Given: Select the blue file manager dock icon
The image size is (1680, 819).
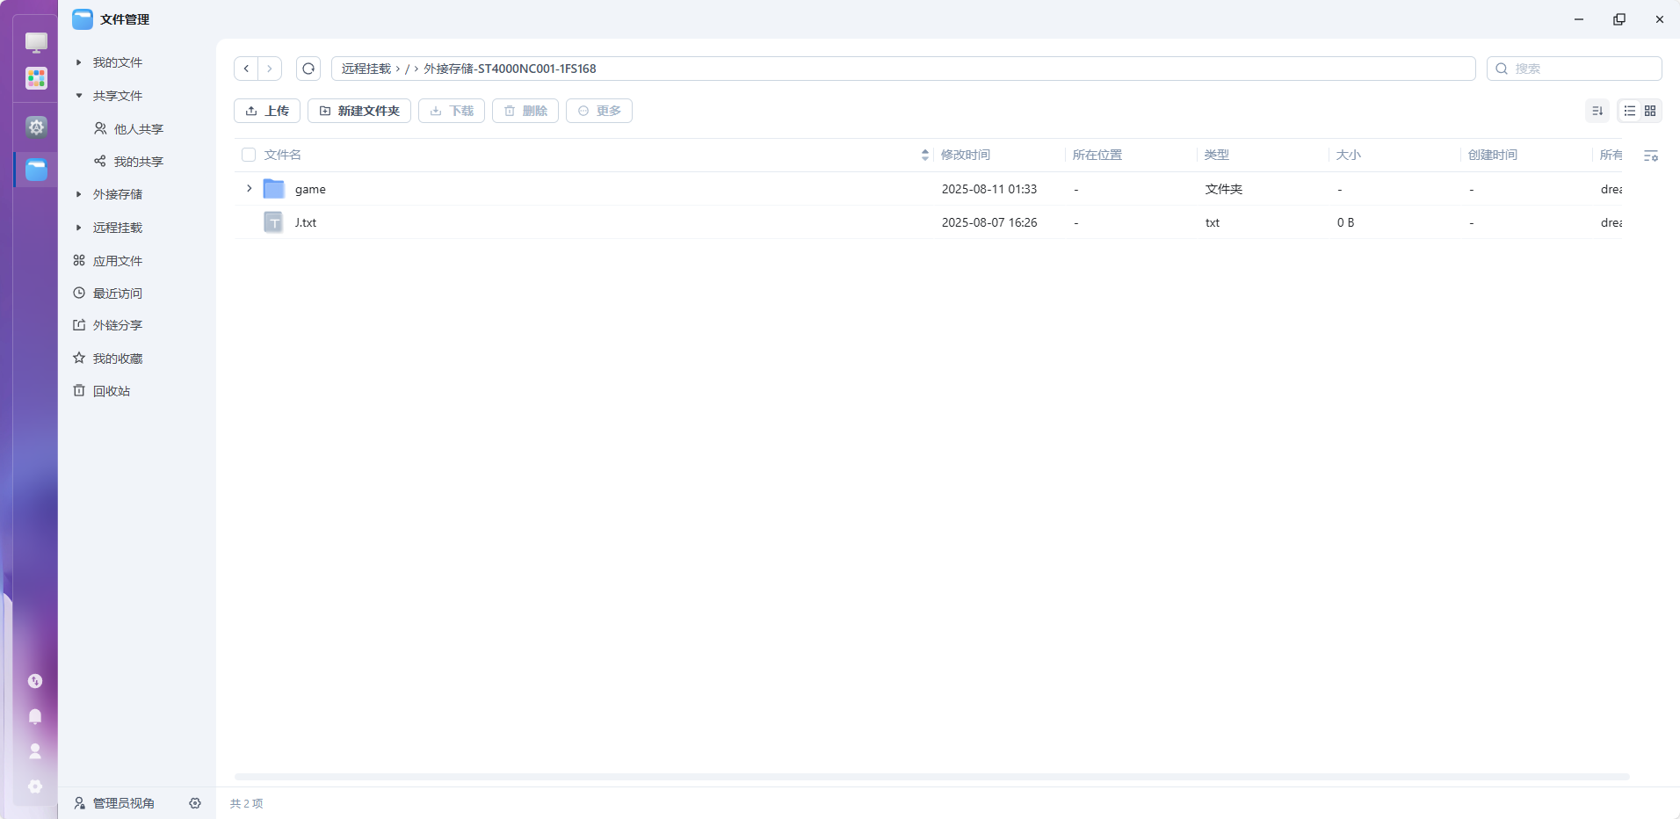Looking at the screenshot, I should [36, 169].
